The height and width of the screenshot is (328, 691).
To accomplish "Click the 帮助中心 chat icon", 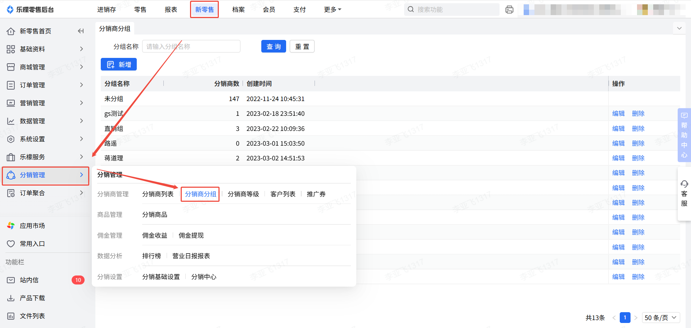I will pyautogui.click(x=684, y=115).
